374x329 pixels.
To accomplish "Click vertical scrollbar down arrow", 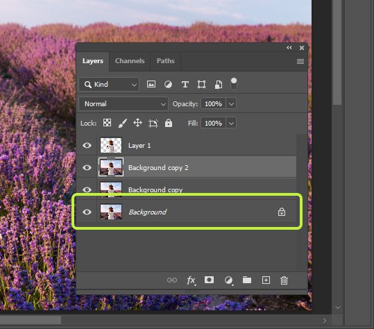I will [x=337, y=307].
